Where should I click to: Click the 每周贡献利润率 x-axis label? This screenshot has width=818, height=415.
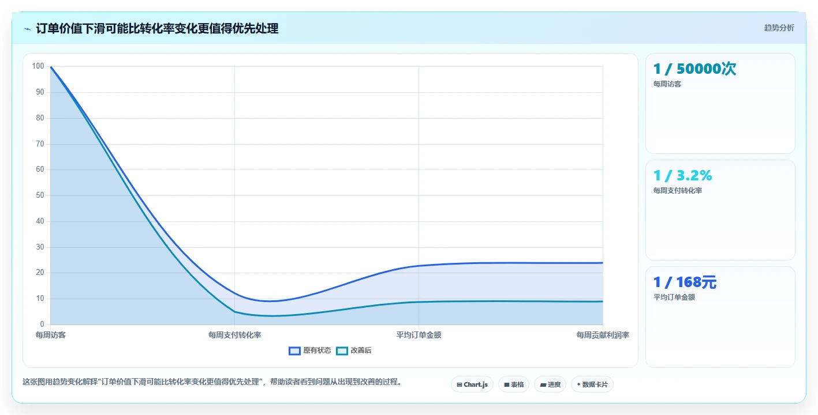click(603, 335)
